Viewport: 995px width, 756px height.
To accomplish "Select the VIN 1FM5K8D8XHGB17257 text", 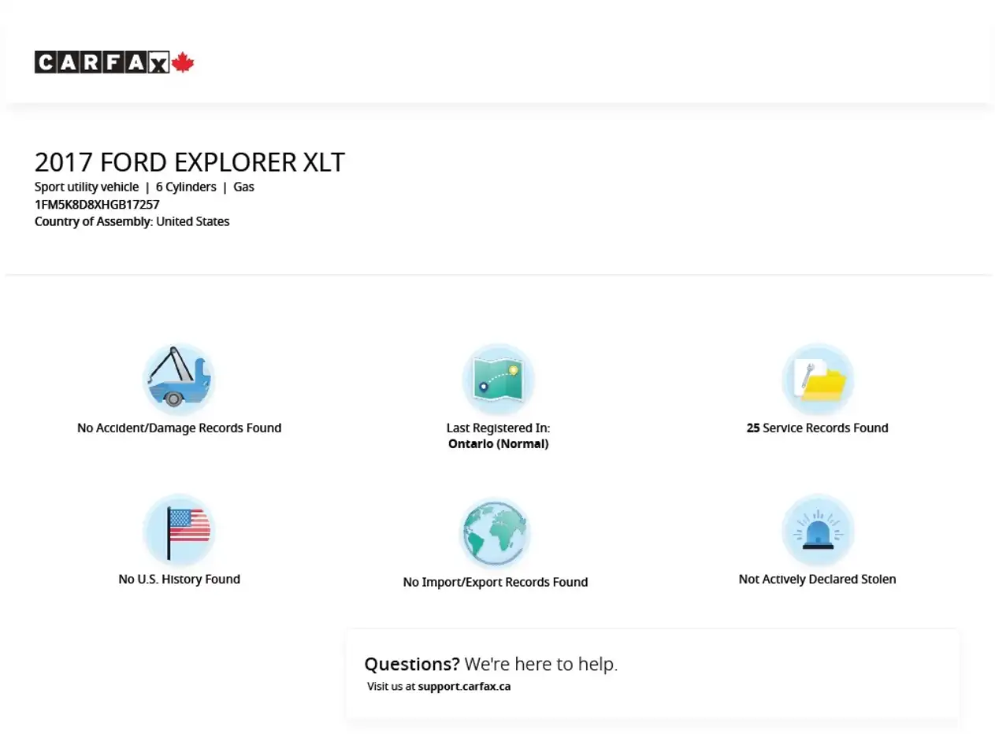I will (97, 205).
